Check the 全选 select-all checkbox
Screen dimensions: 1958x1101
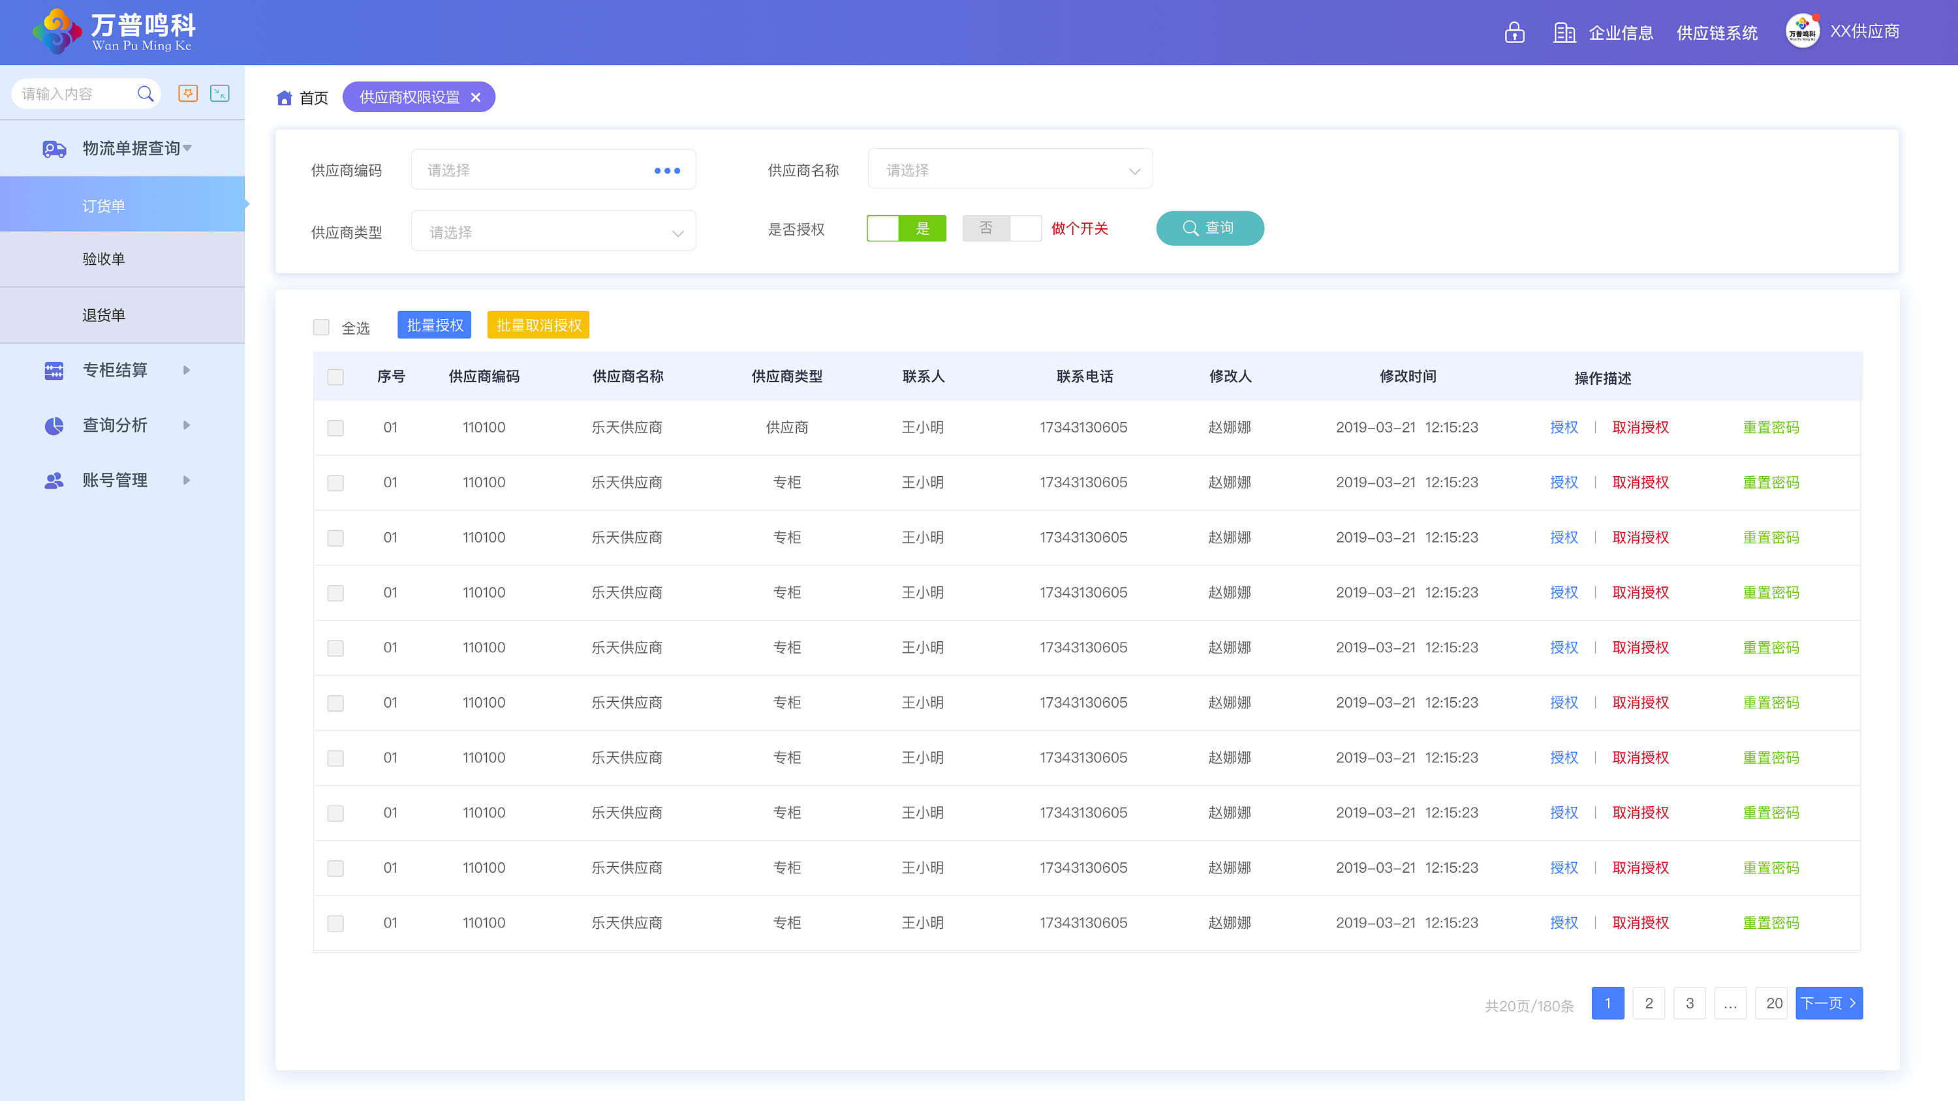(320, 327)
